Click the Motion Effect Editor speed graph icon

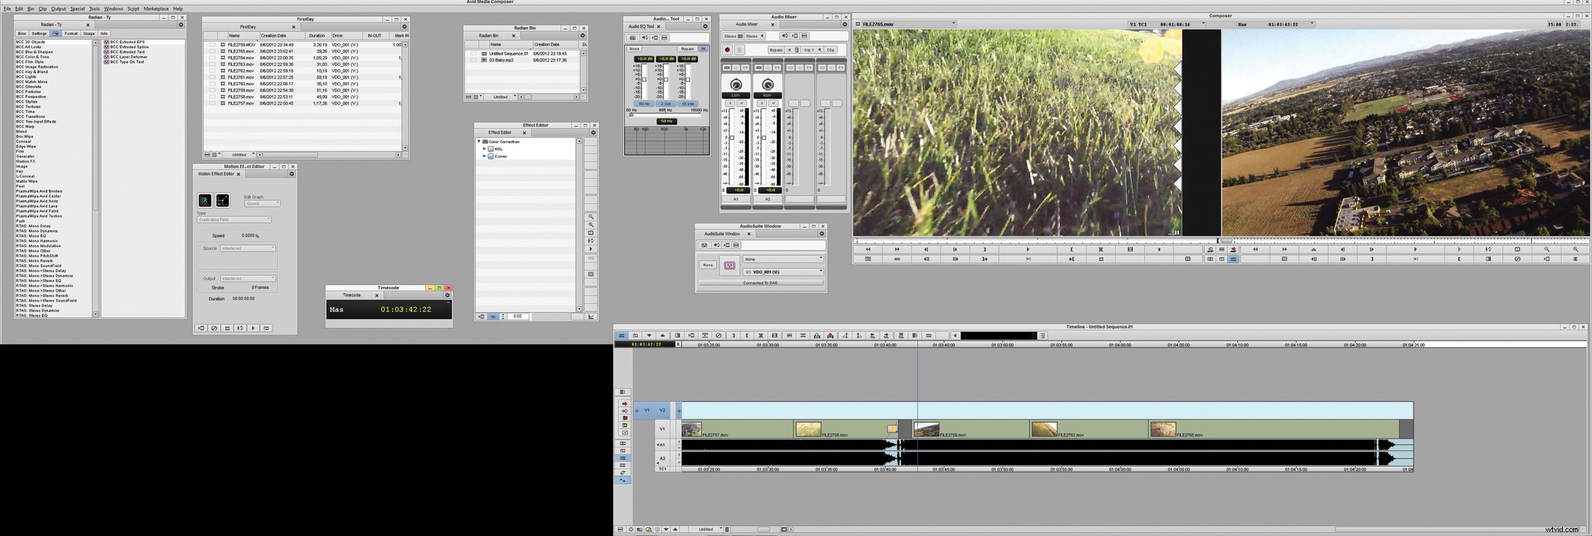[x=205, y=200]
